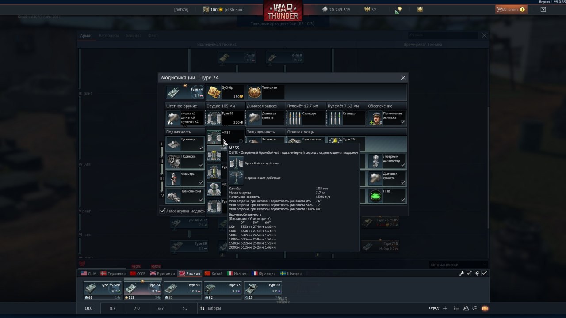This screenshot has height=318, width=566.
Task: Toggle the Пополнение экипажа checkbox
Action: click(x=403, y=122)
